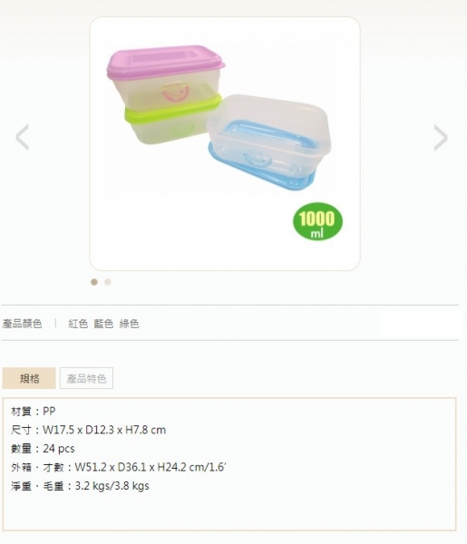
Task: Click the 材質：PP specification line
Action: pyautogui.click(x=34, y=412)
